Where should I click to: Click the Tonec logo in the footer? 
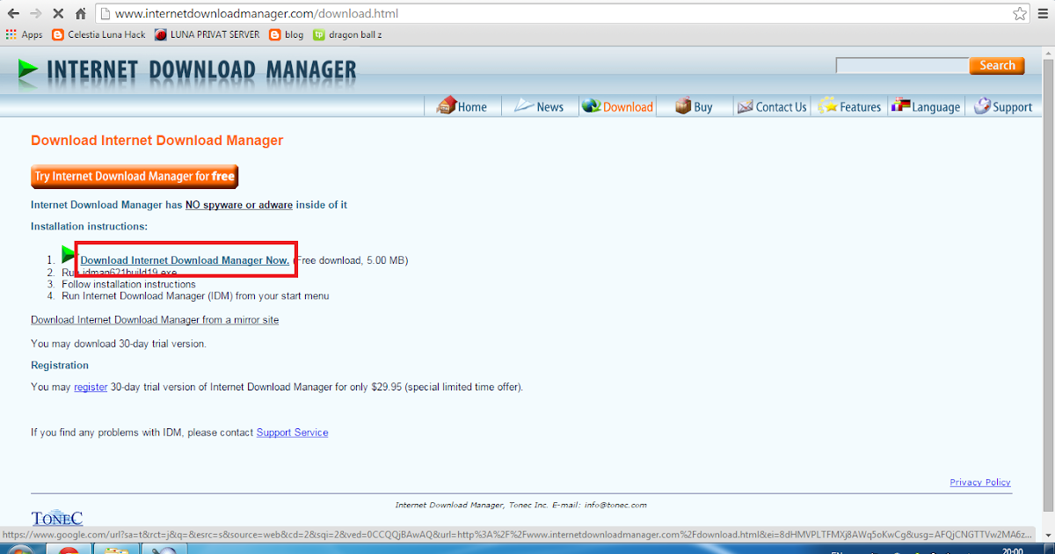point(56,517)
